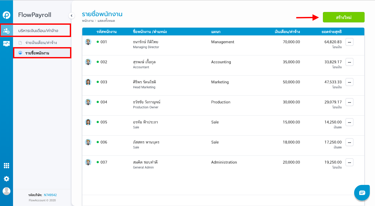This screenshot has width=375, height=206.
Task: Click the Marketing department cell
Action: pos(220,82)
